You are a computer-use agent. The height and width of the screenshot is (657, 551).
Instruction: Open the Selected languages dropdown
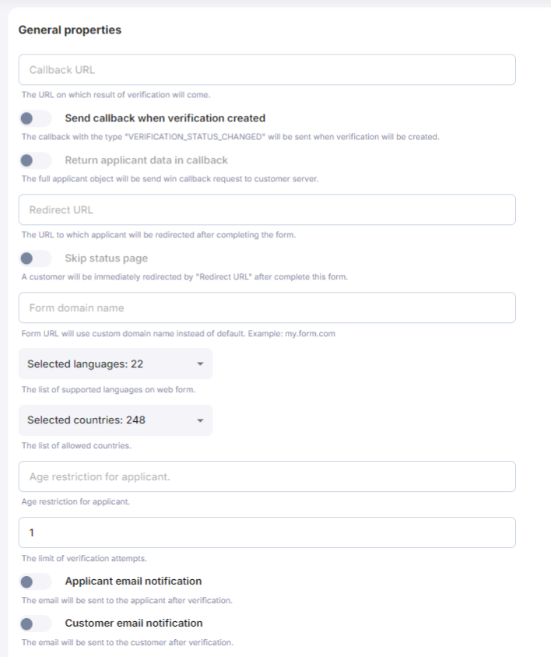[114, 364]
